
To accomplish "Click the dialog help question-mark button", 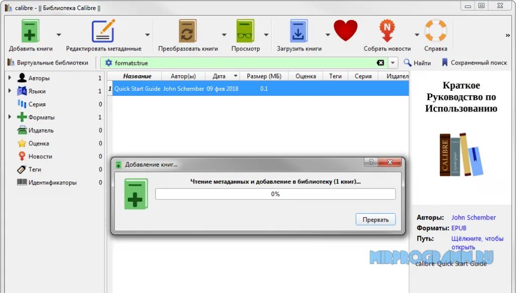I will tap(371, 162).
